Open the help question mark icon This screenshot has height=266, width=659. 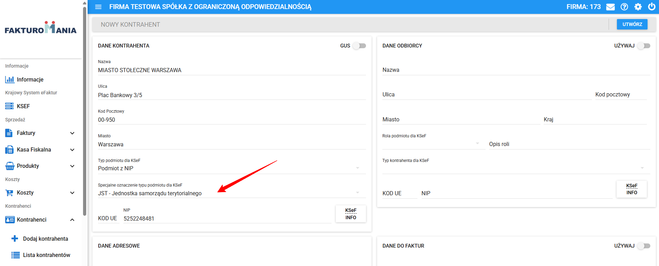624,7
